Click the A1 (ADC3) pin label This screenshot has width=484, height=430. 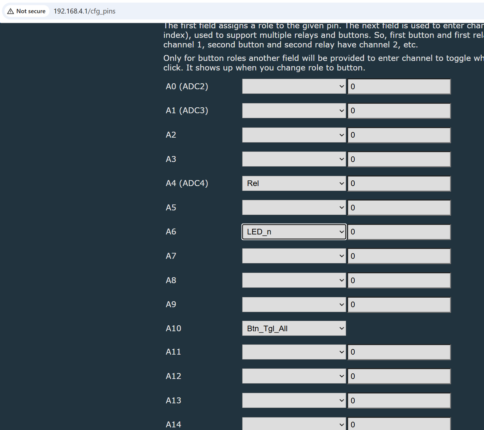tap(187, 110)
